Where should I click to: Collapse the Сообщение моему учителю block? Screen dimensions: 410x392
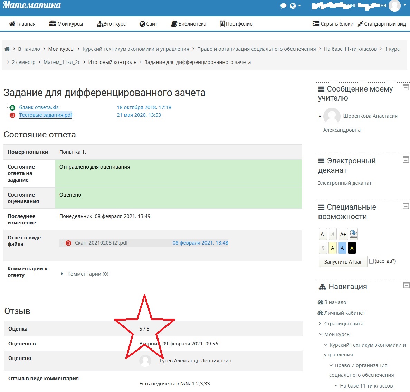coord(406,87)
